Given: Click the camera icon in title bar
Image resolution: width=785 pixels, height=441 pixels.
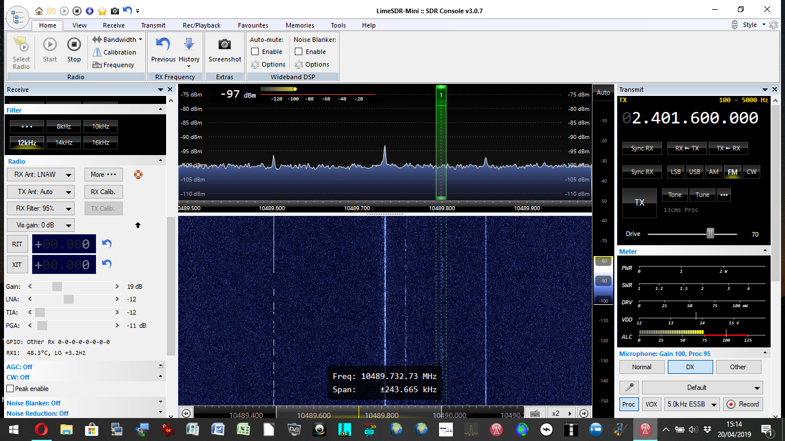Looking at the screenshot, I should tap(115, 10).
